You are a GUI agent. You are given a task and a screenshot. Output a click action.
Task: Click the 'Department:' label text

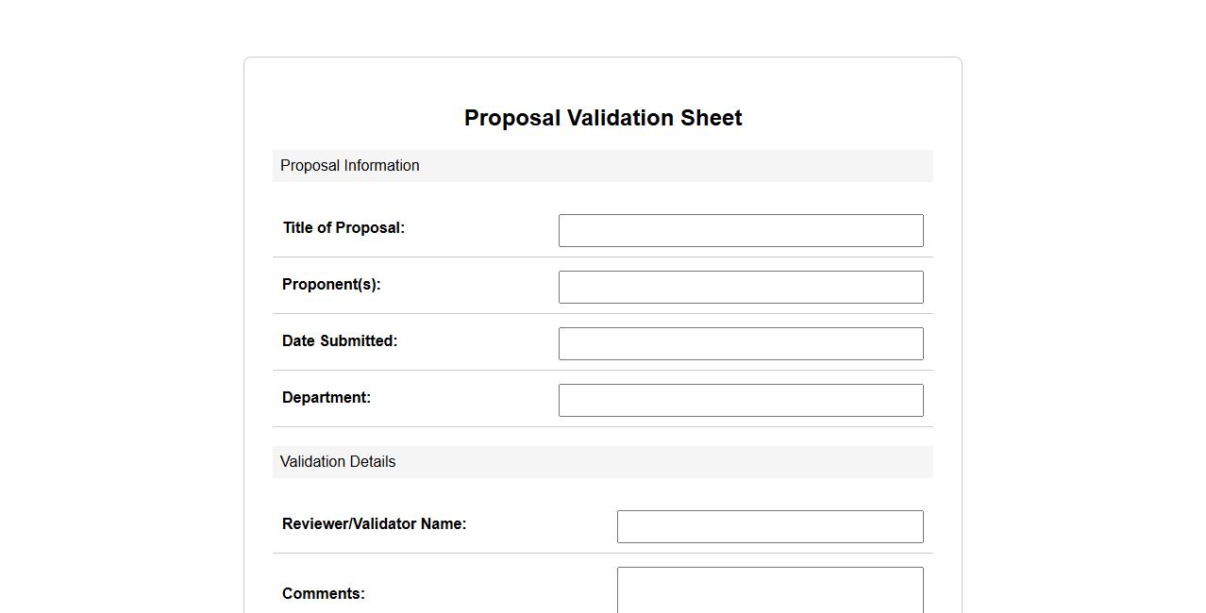pyautogui.click(x=327, y=398)
